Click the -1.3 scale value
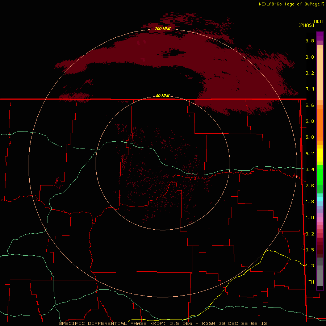This screenshot has width=326, height=326. tap(308, 266)
